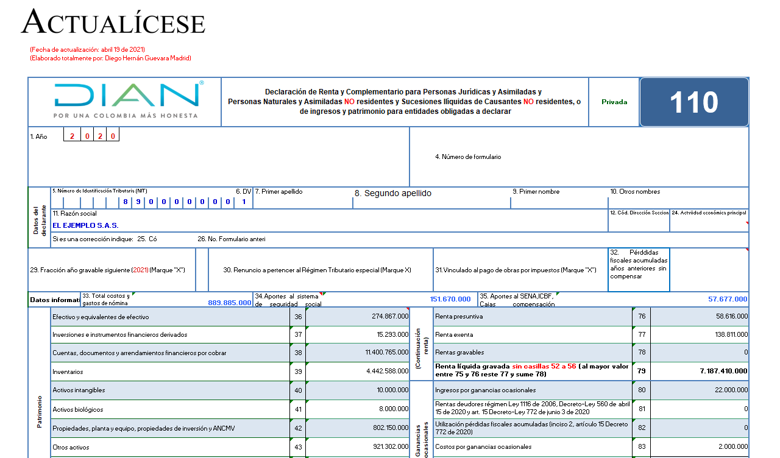Click the casilla number 81 cell
This screenshot has width=780, height=458.
(641, 409)
